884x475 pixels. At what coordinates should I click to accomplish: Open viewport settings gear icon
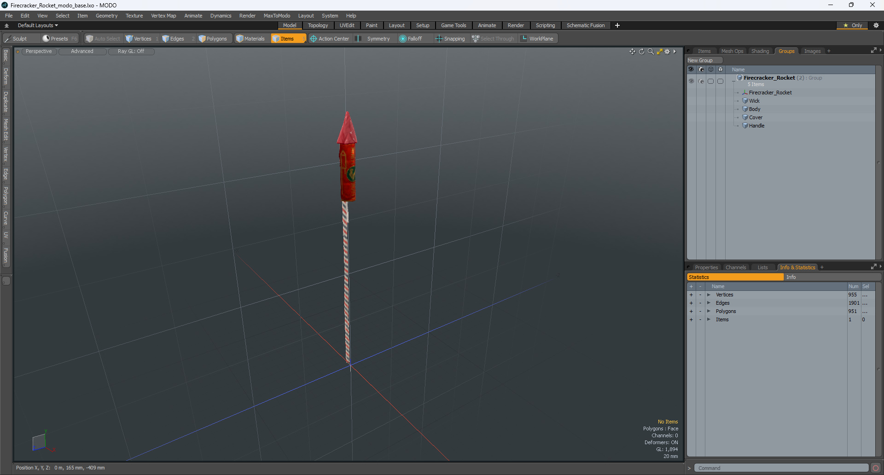pos(667,52)
